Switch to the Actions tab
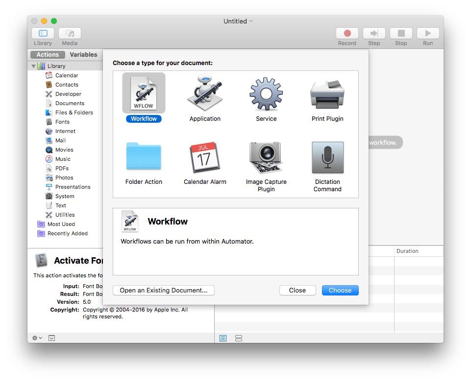 tap(48, 55)
